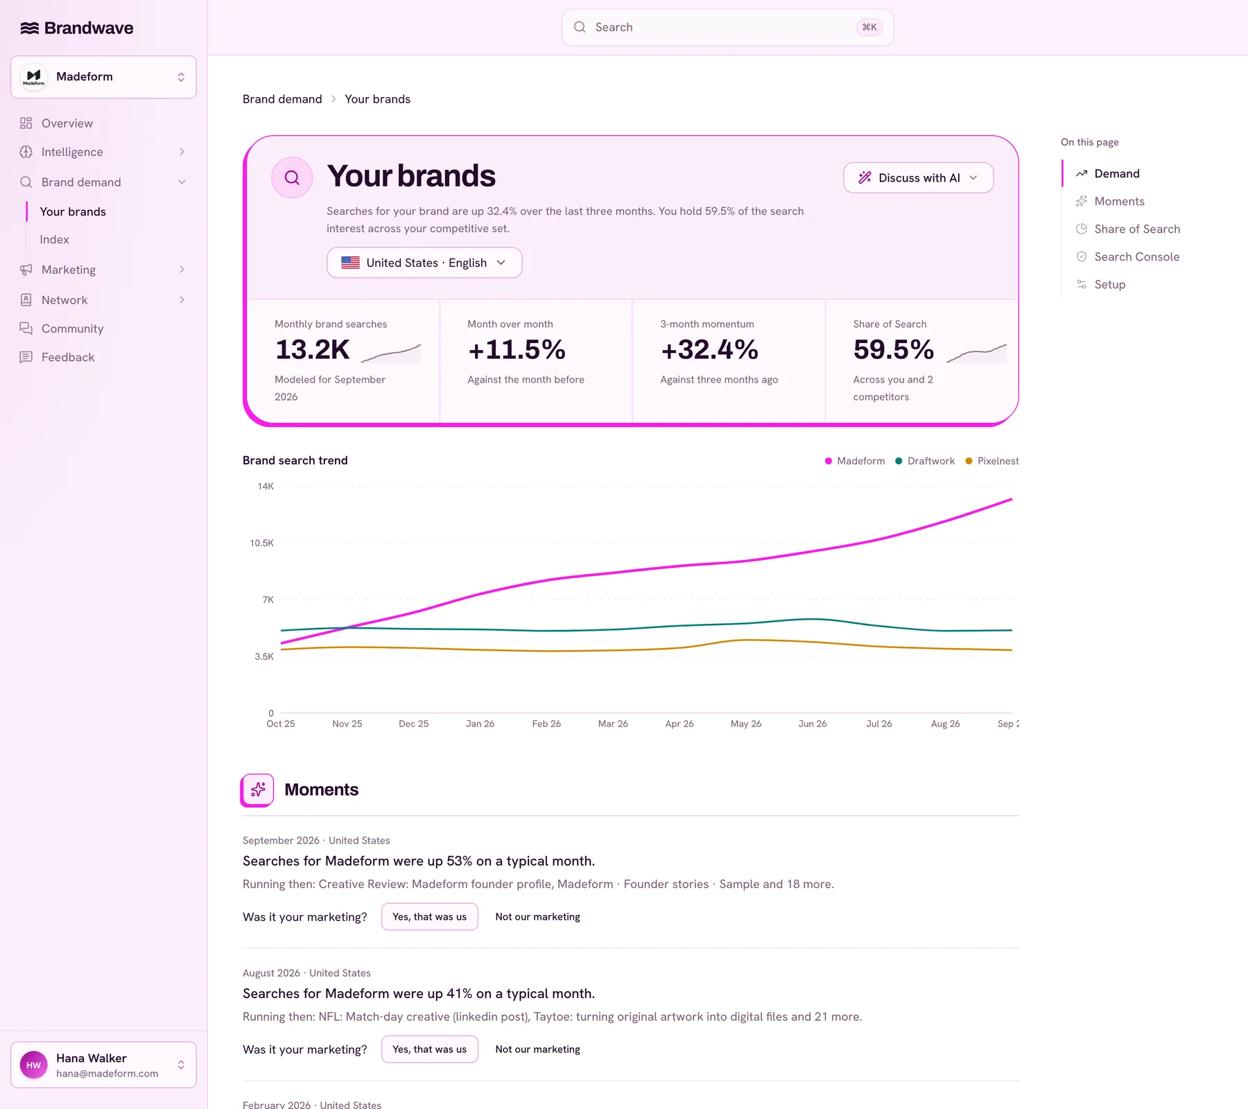The width and height of the screenshot is (1248, 1109).
Task: Open the United States · English dropdown
Action: (424, 263)
